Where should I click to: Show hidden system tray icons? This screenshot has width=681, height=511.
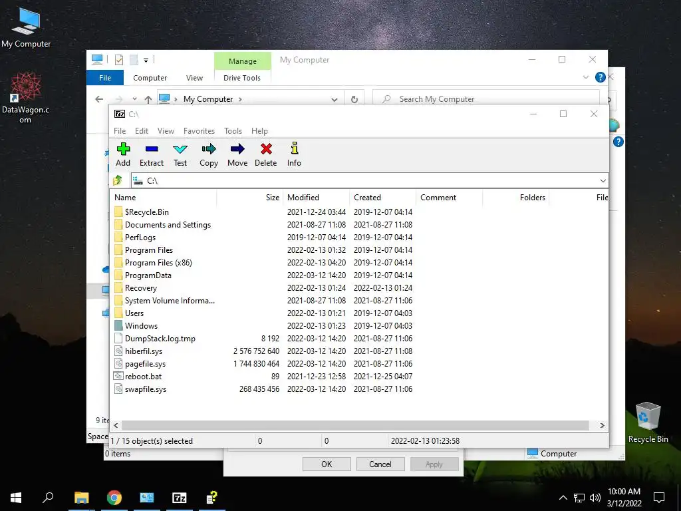tap(563, 498)
